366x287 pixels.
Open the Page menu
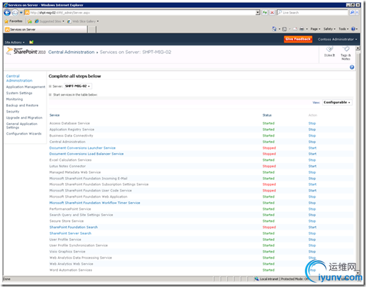[x=315, y=29]
